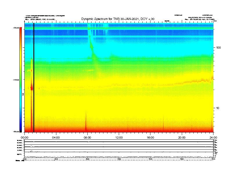230x177 pixels.
Task: Click the 10 frequency axis label
Action: [x=218, y=108]
